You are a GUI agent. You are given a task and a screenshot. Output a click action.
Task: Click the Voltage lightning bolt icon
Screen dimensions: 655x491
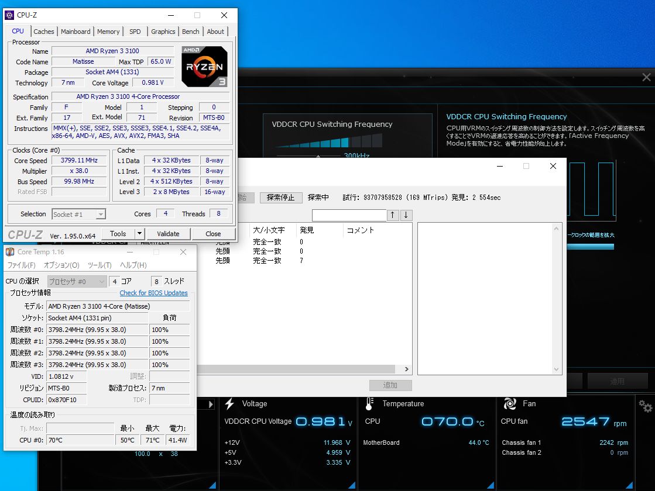click(x=229, y=403)
